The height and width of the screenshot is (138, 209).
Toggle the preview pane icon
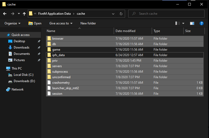(192, 23)
